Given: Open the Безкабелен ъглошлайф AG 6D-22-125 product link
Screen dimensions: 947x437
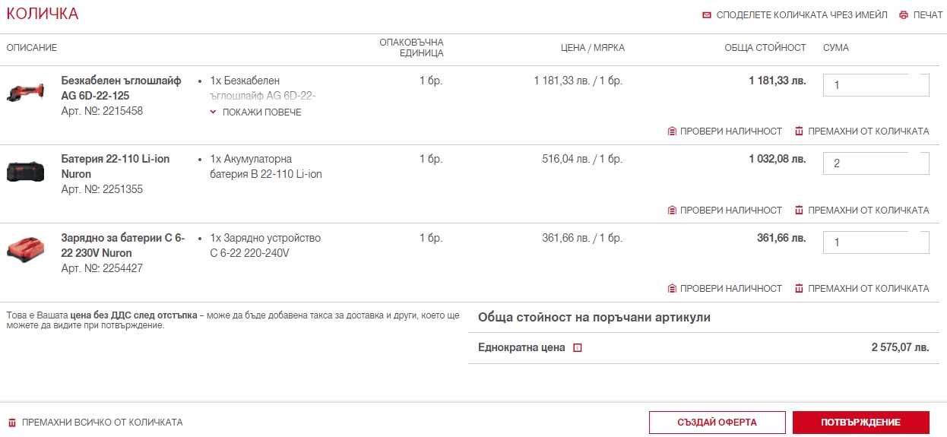Looking at the screenshot, I should [121, 88].
